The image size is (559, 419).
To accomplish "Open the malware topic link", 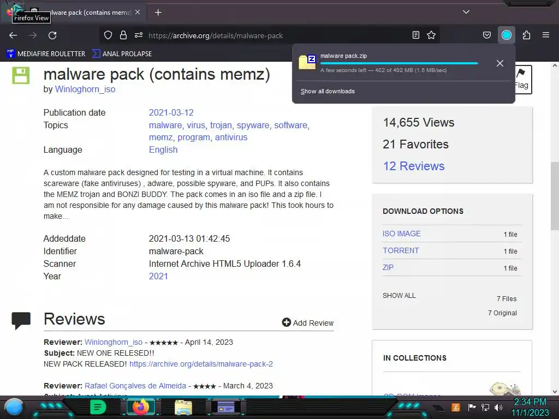I will click(165, 125).
